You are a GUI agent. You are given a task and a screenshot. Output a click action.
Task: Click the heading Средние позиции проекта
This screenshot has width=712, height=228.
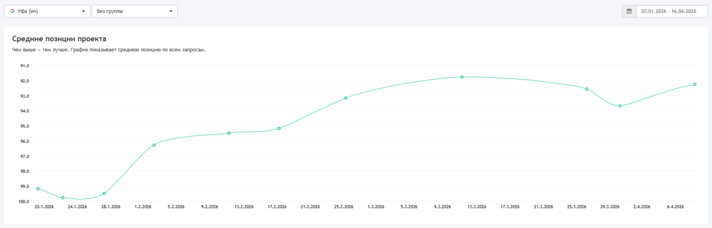click(59, 39)
